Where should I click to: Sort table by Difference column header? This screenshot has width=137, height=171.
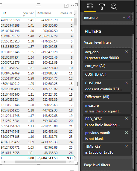44,13
